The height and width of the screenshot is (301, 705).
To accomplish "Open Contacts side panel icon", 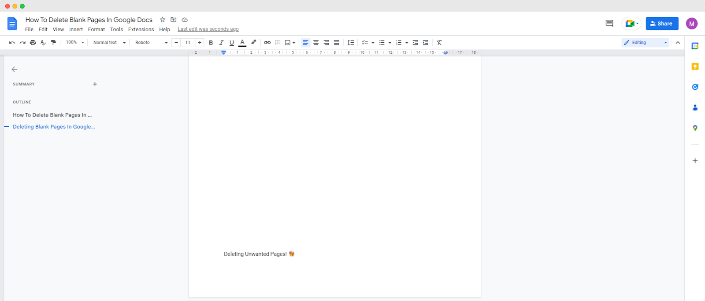I will 695,107.
